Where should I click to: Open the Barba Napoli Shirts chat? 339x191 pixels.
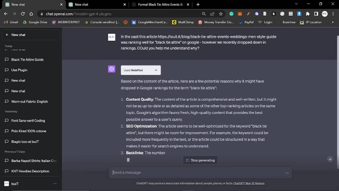[x=31, y=161]
